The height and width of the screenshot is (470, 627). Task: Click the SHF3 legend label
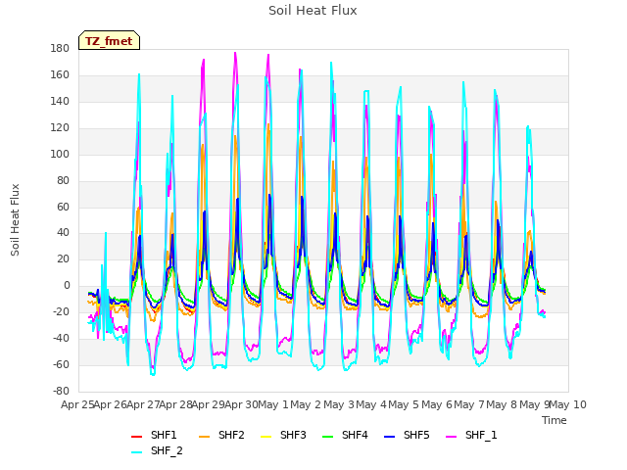click(293, 435)
